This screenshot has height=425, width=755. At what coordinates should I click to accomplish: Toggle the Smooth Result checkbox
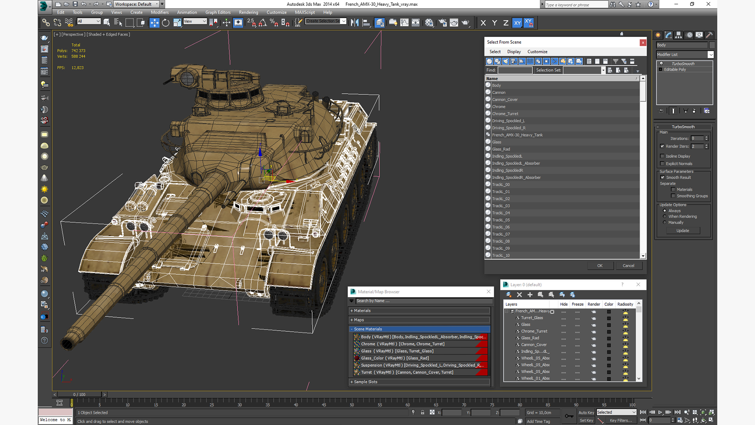tap(663, 177)
